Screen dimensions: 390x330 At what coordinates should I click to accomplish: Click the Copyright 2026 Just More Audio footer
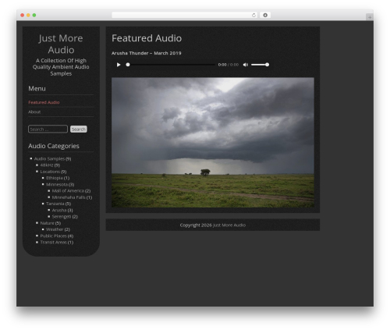click(x=213, y=225)
